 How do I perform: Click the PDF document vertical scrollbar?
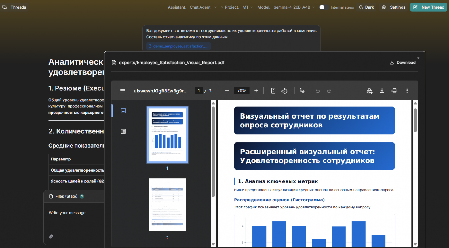click(x=415, y=120)
